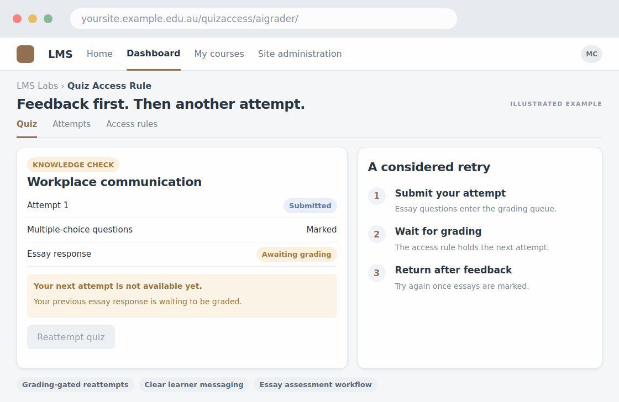
Task: Click the yellow window minimize dot
Action: point(33,19)
